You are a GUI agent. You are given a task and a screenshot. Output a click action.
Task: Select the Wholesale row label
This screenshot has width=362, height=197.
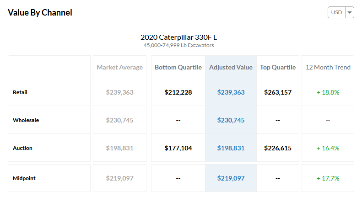pos(26,120)
